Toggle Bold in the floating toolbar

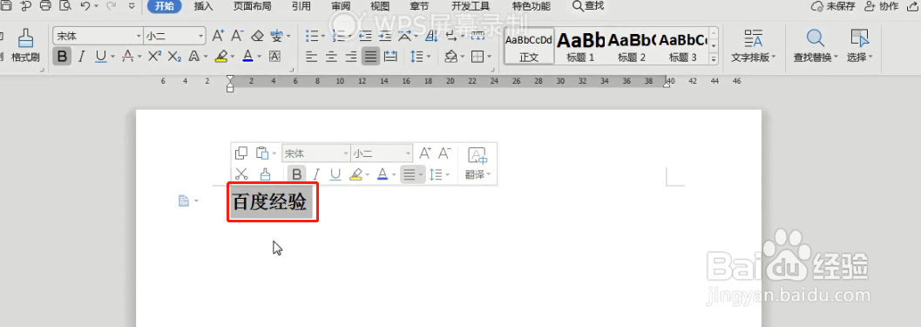point(296,174)
